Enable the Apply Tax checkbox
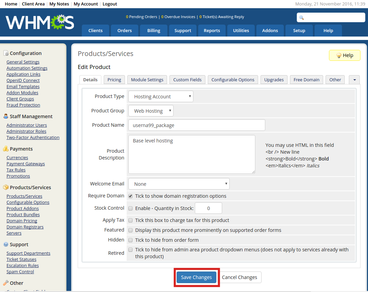368x292 pixels. coord(130,220)
